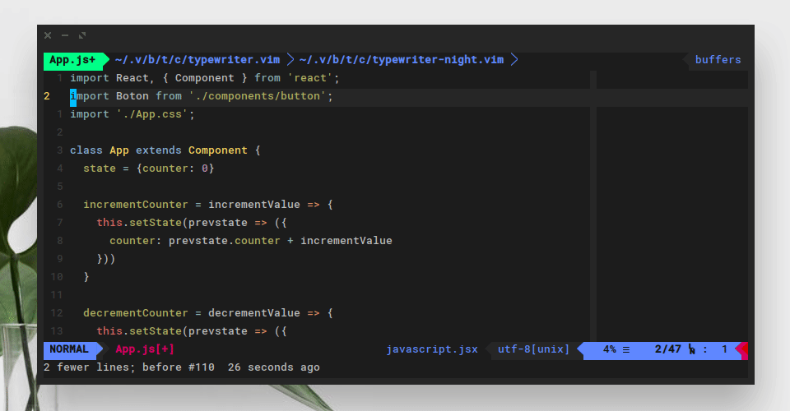The height and width of the screenshot is (411, 790).
Task: Click the gutter line number 2 in yellow
Action: (47, 96)
